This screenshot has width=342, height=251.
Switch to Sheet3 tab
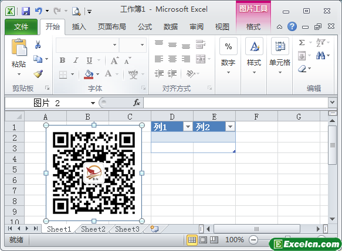(x=127, y=229)
